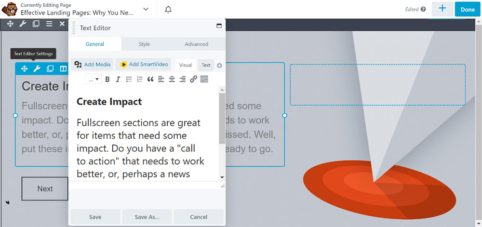Insert a bulleted list
This screenshot has width=482, height=227.
click(x=129, y=79)
